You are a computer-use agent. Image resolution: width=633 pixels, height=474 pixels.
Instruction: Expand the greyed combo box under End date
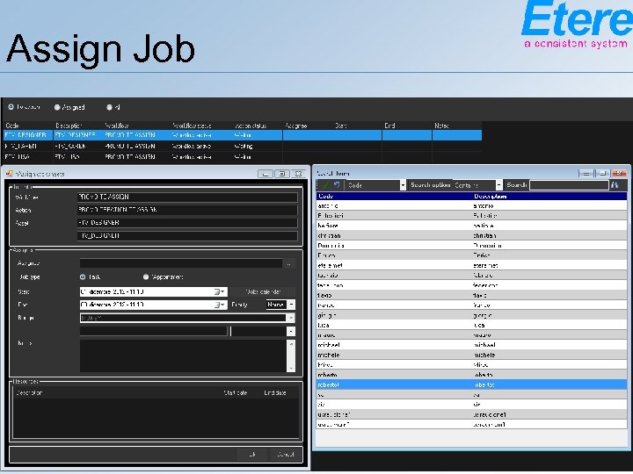tap(291, 318)
